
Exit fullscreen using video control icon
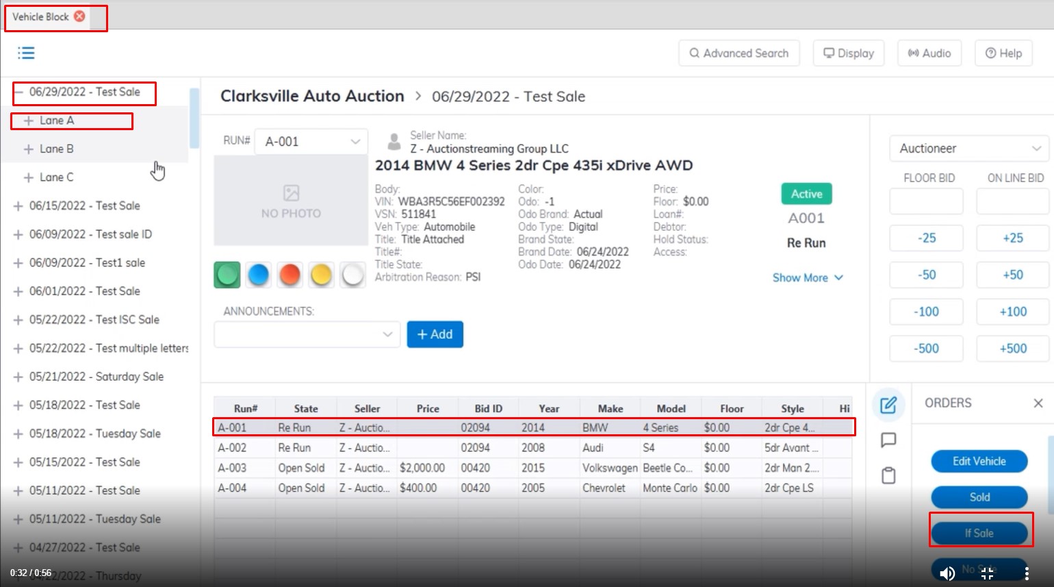(x=987, y=573)
